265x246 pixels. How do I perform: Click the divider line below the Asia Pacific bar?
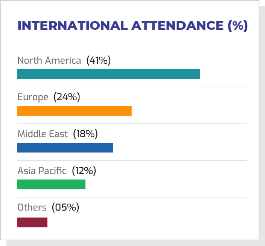[x=132, y=197]
